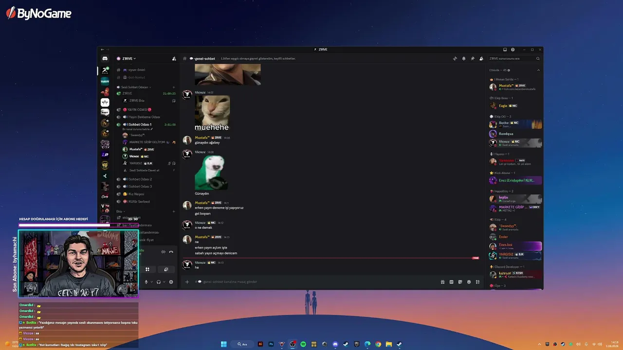Add a channel to Ekip category
The height and width of the screenshot is (350, 623).
[174, 211]
